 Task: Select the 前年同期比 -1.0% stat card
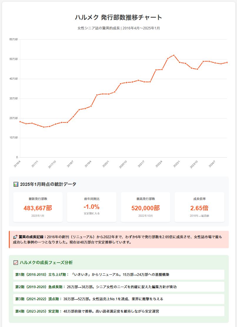pos(92,207)
